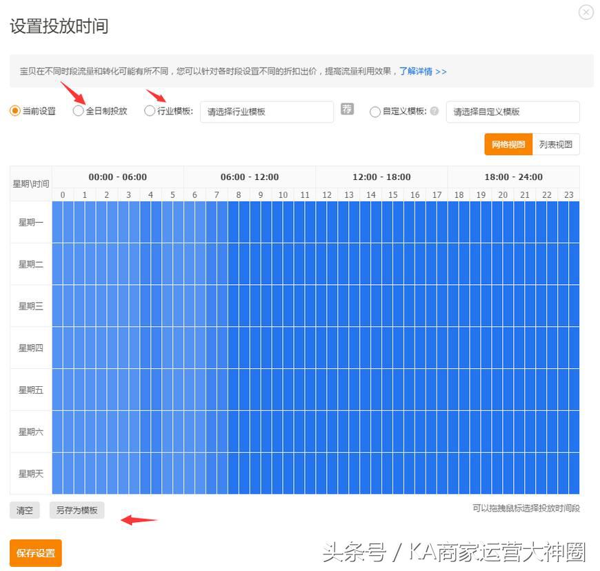Open the 请选择行业模板 dropdown
600x571 pixels.
pyautogui.click(x=266, y=111)
